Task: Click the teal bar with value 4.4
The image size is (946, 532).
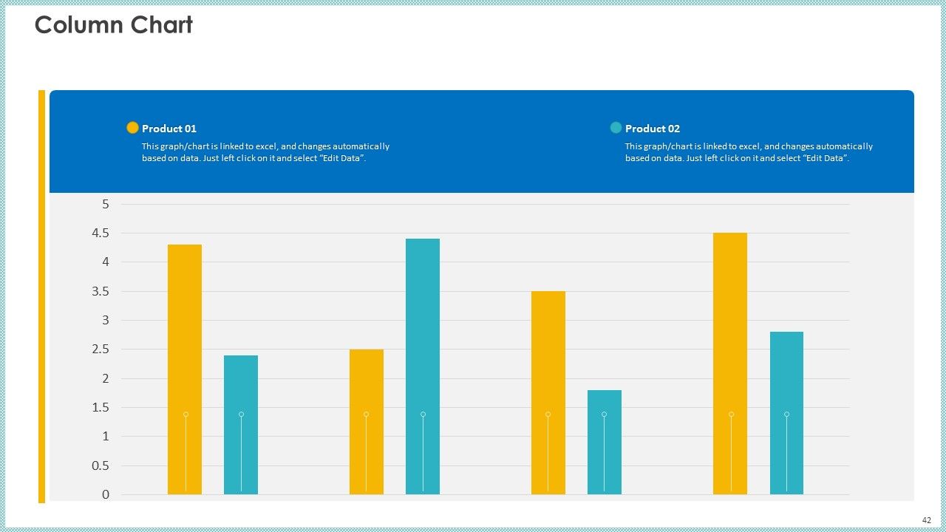Action: 423,366
